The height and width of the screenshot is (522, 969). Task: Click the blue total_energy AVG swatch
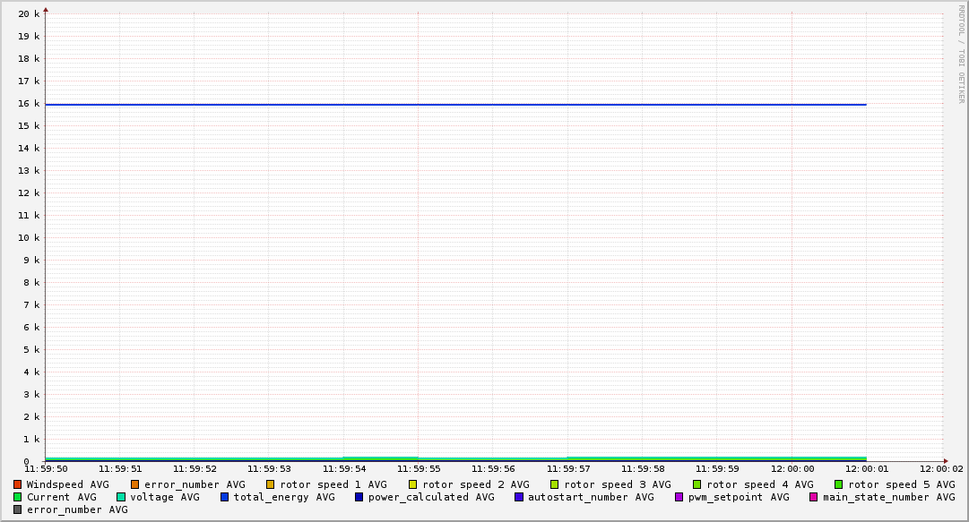tap(225, 497)
